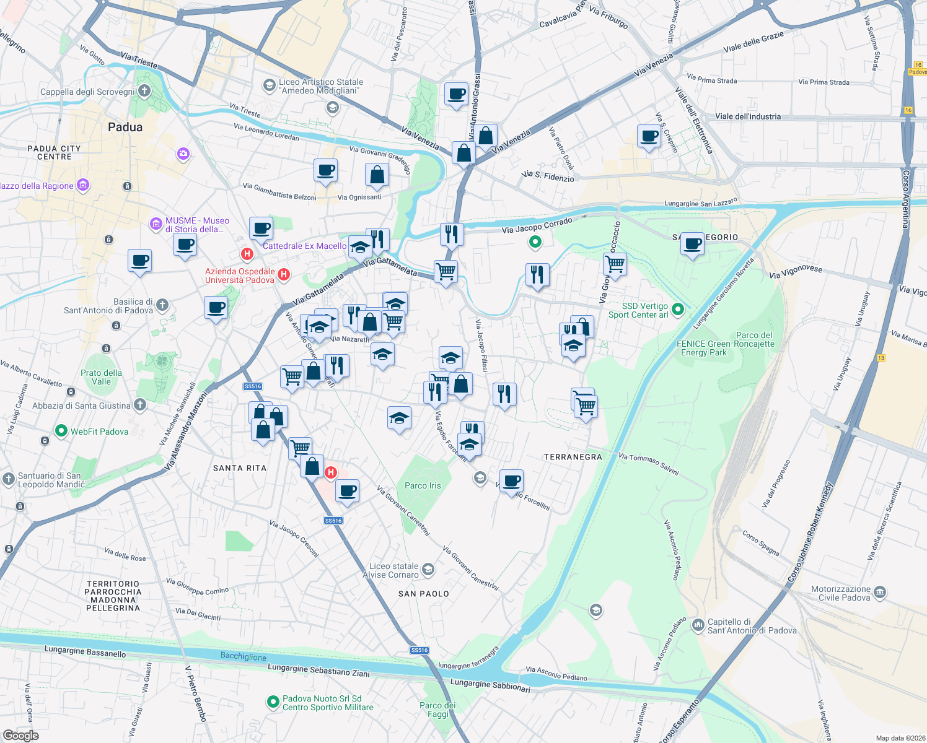Click the church marker at Santuario di San Leopoldo Mandić
Screen dimensions: 927x743
(x=7, y=478)
